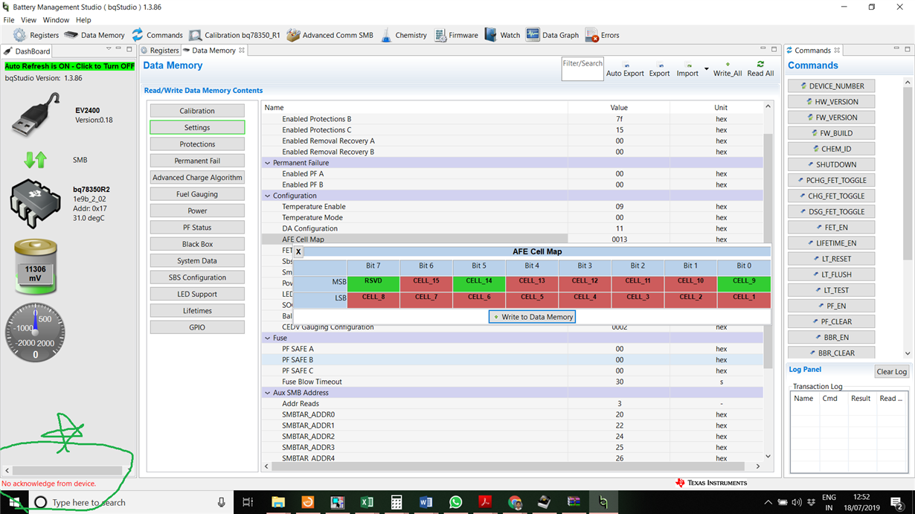Collapse the Permanent Failure section

point(268,163)
